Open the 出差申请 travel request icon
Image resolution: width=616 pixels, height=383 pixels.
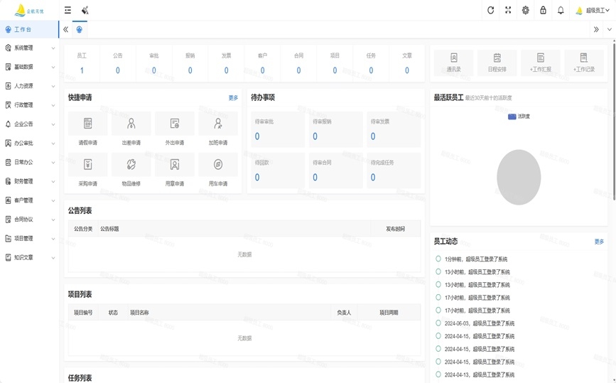click(x=131, y=124)
